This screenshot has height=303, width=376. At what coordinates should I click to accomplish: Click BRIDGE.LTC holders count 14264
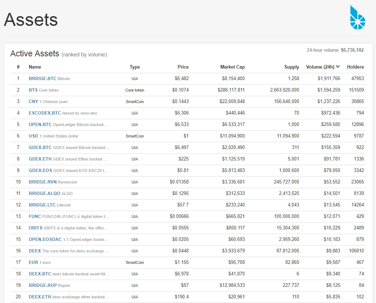[358, 205]
